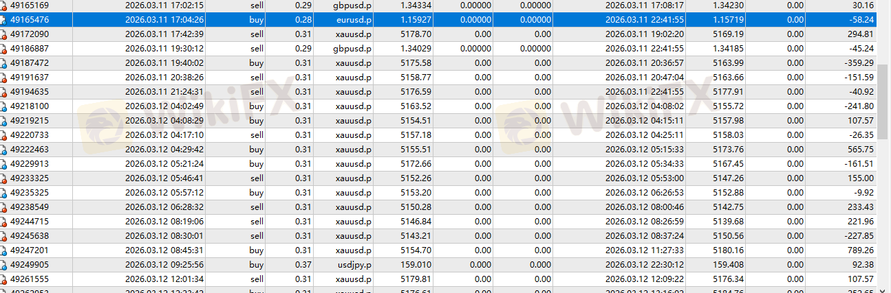The height and width of the screenshot is (293, 891).
Task: Click the order icon beside ticket 49238549
Action: [4, 207]
